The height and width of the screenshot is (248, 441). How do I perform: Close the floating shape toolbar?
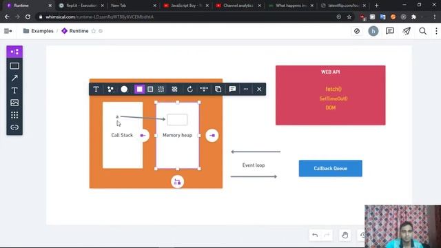coord(259,89)
